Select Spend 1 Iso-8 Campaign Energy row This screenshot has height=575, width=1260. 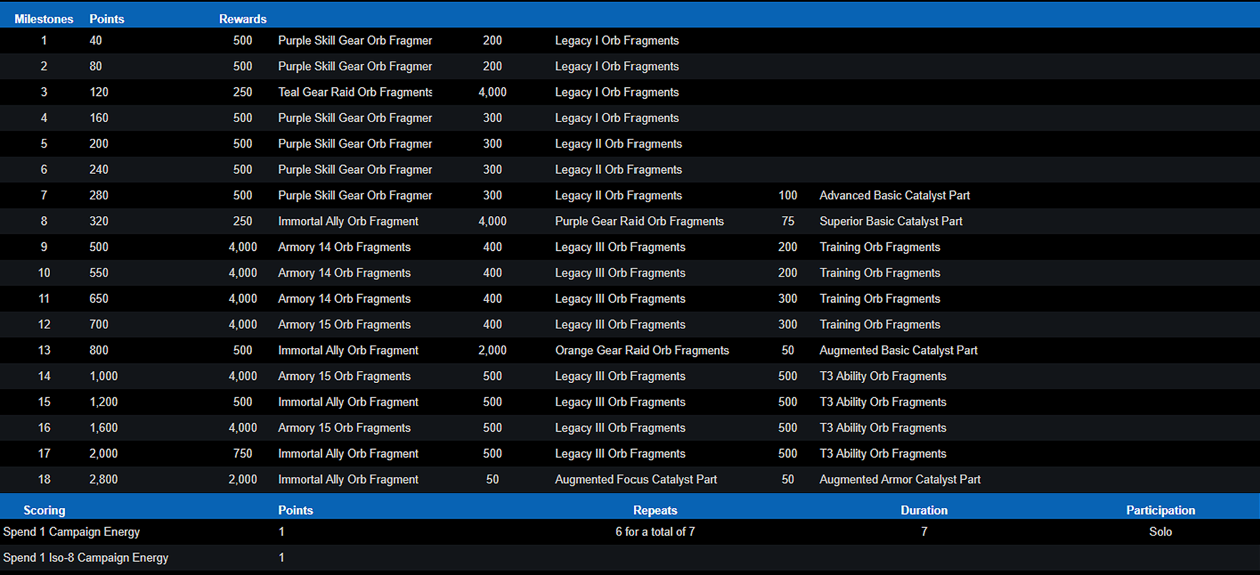tap(86, 558)
